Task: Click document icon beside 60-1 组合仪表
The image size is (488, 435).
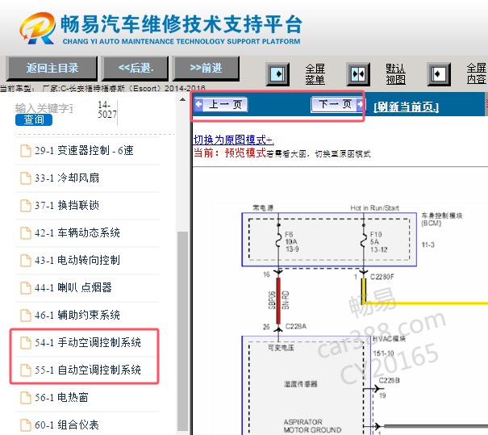Action: 26,425
